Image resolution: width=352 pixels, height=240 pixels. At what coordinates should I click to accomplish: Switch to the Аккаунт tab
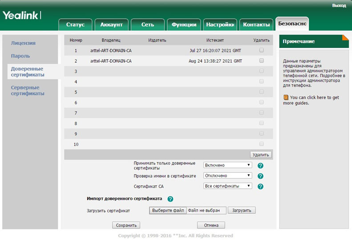pos(111,24)
